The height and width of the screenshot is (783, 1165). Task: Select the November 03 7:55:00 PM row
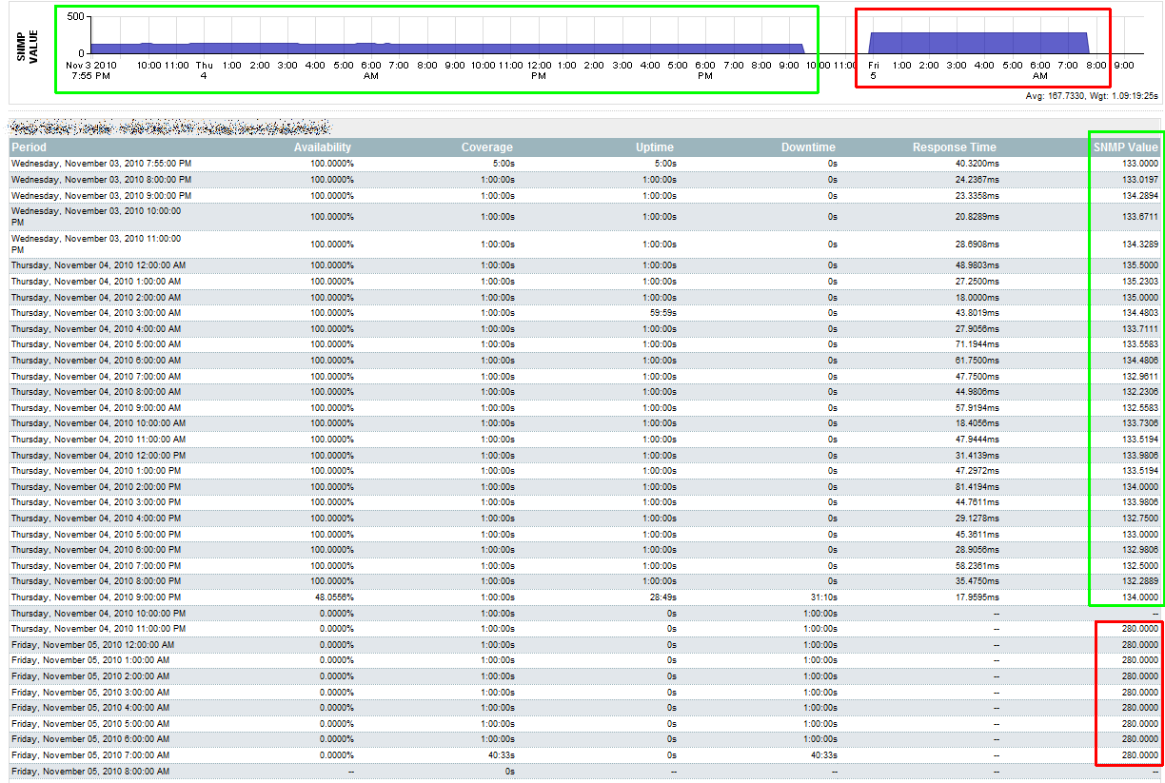(584, 164)
